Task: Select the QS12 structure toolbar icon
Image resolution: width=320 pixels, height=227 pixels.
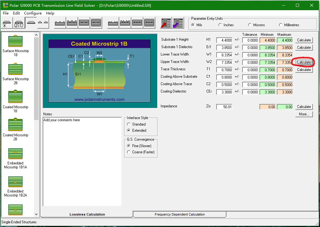Action: point(19,23)
